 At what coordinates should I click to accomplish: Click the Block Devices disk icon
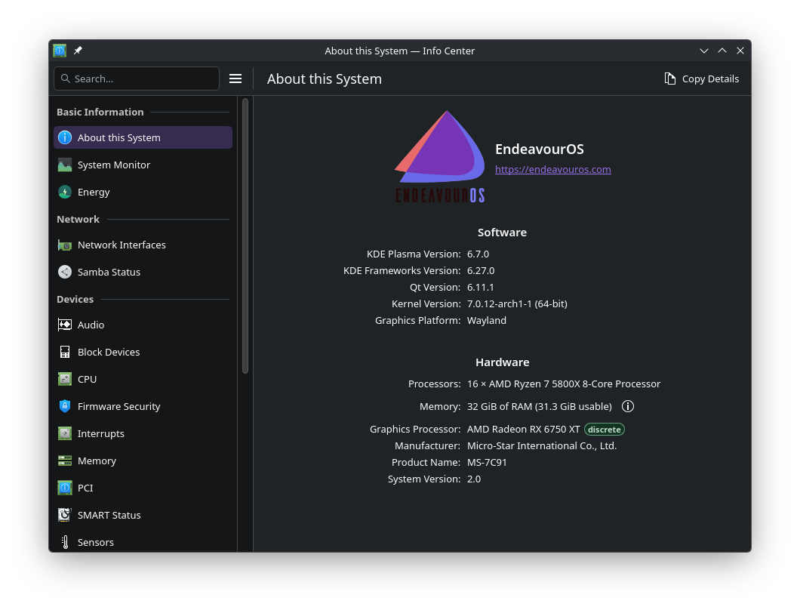point(65,353)
